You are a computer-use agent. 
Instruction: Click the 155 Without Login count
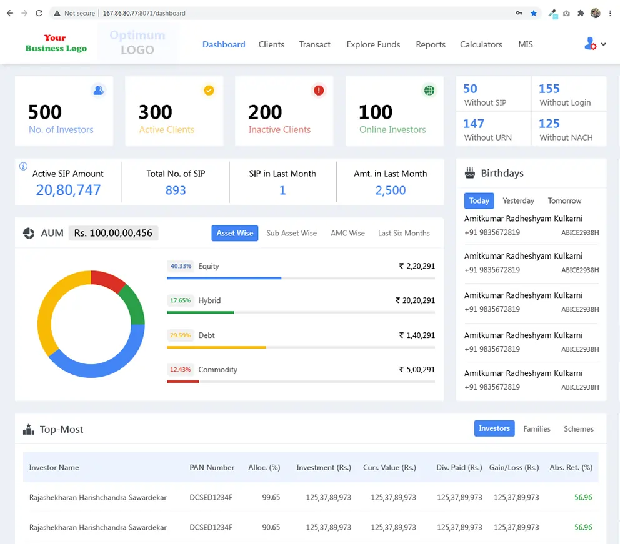(549, 89)
